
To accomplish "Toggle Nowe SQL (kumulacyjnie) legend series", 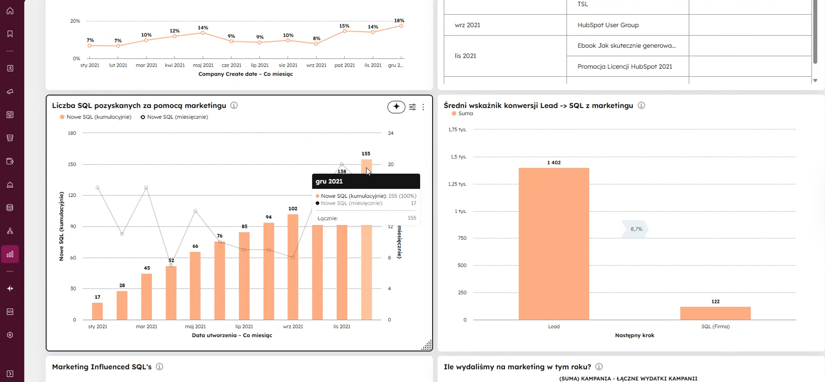I will tap(95, 117).
